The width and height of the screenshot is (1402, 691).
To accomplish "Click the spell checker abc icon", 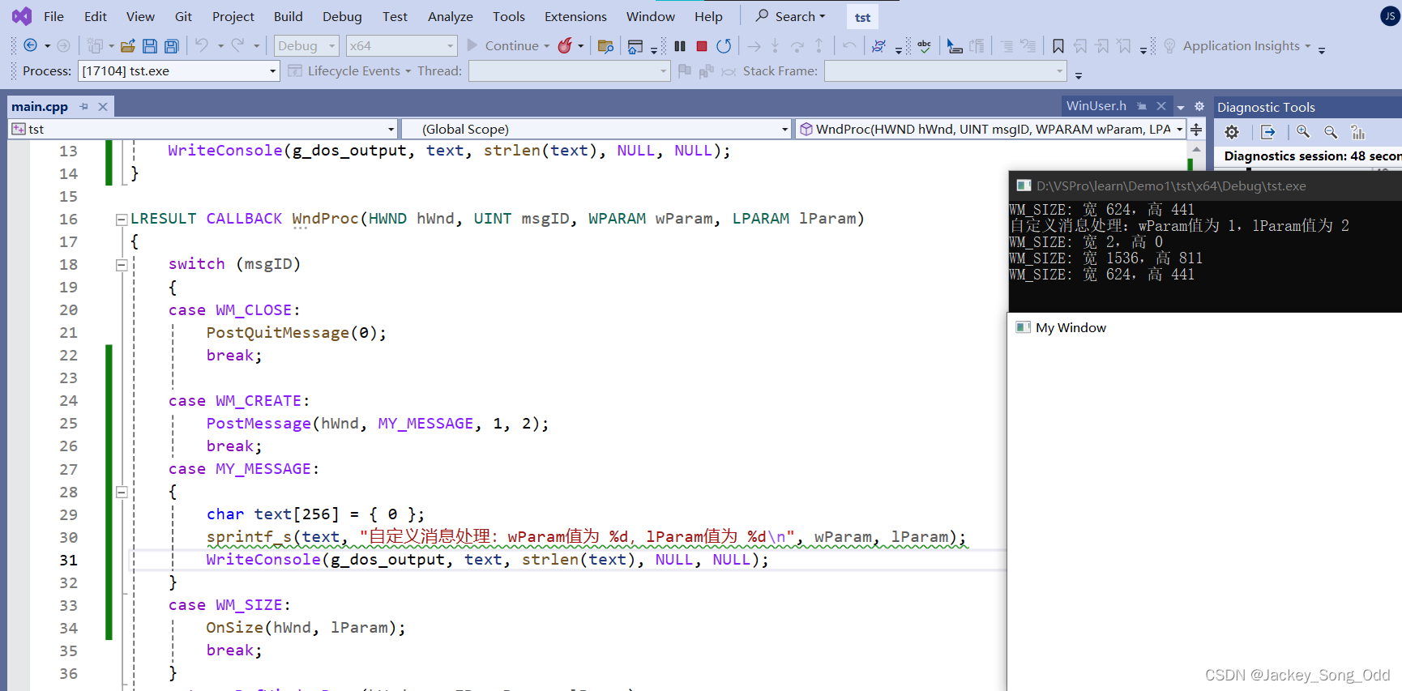I will click(x=925, y=46).
